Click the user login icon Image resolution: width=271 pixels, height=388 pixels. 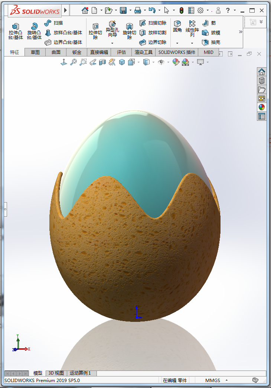point(218,10)
